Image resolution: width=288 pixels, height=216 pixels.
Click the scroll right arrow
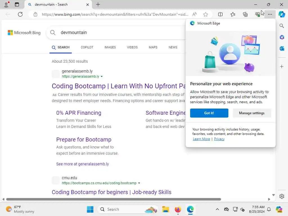tap(269, 199)
